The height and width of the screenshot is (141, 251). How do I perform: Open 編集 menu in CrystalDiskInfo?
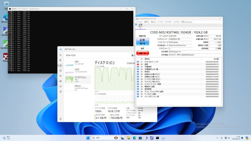tap(147, 22)
